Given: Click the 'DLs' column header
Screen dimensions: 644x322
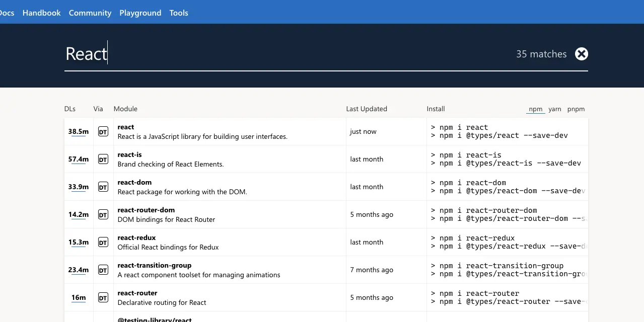Looking at the screenshot, I should coord(69,109).
